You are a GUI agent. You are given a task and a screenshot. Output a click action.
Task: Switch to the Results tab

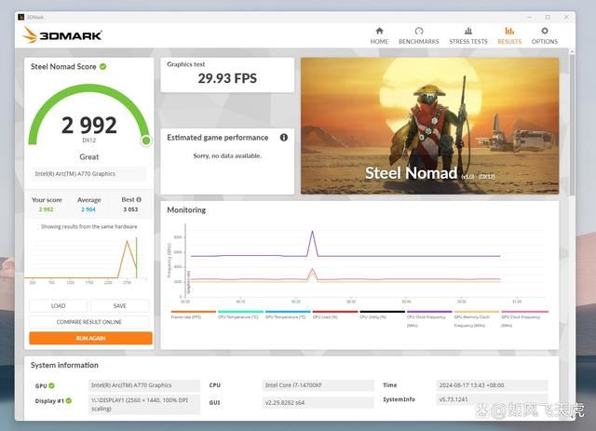(509, 35)
